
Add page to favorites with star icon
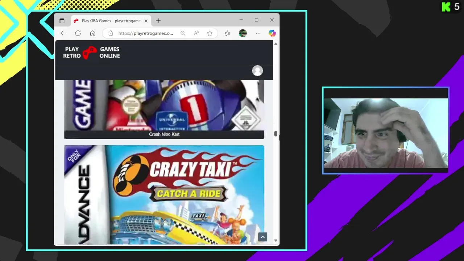coord(210,33)
